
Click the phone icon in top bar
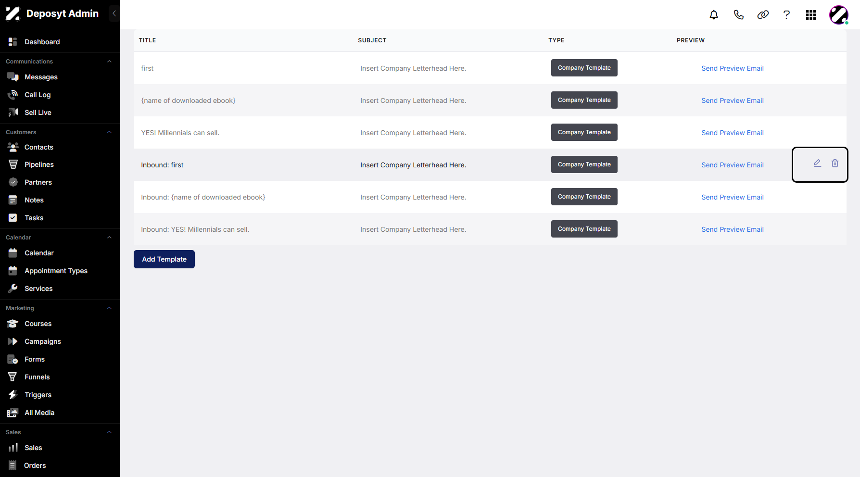(738, 15)
